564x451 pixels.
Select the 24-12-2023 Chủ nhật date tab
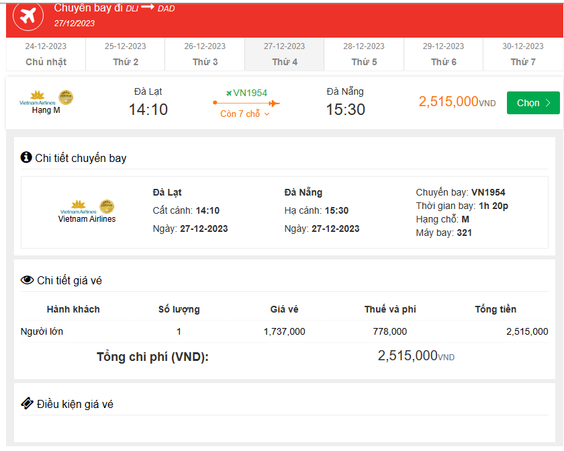(x=44, y=54)
